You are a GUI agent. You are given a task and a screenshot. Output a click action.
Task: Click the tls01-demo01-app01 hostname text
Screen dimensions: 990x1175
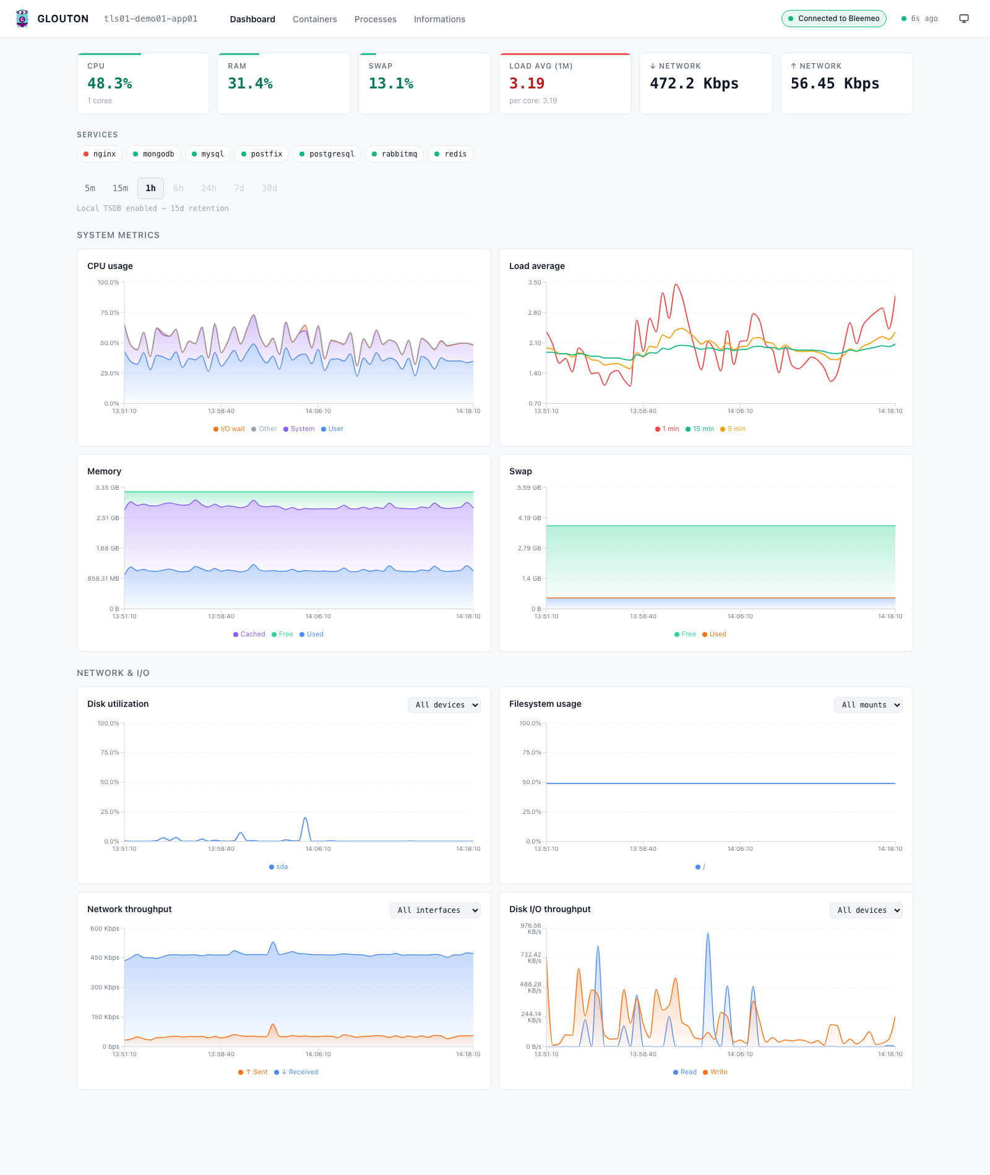pos(151,19)
